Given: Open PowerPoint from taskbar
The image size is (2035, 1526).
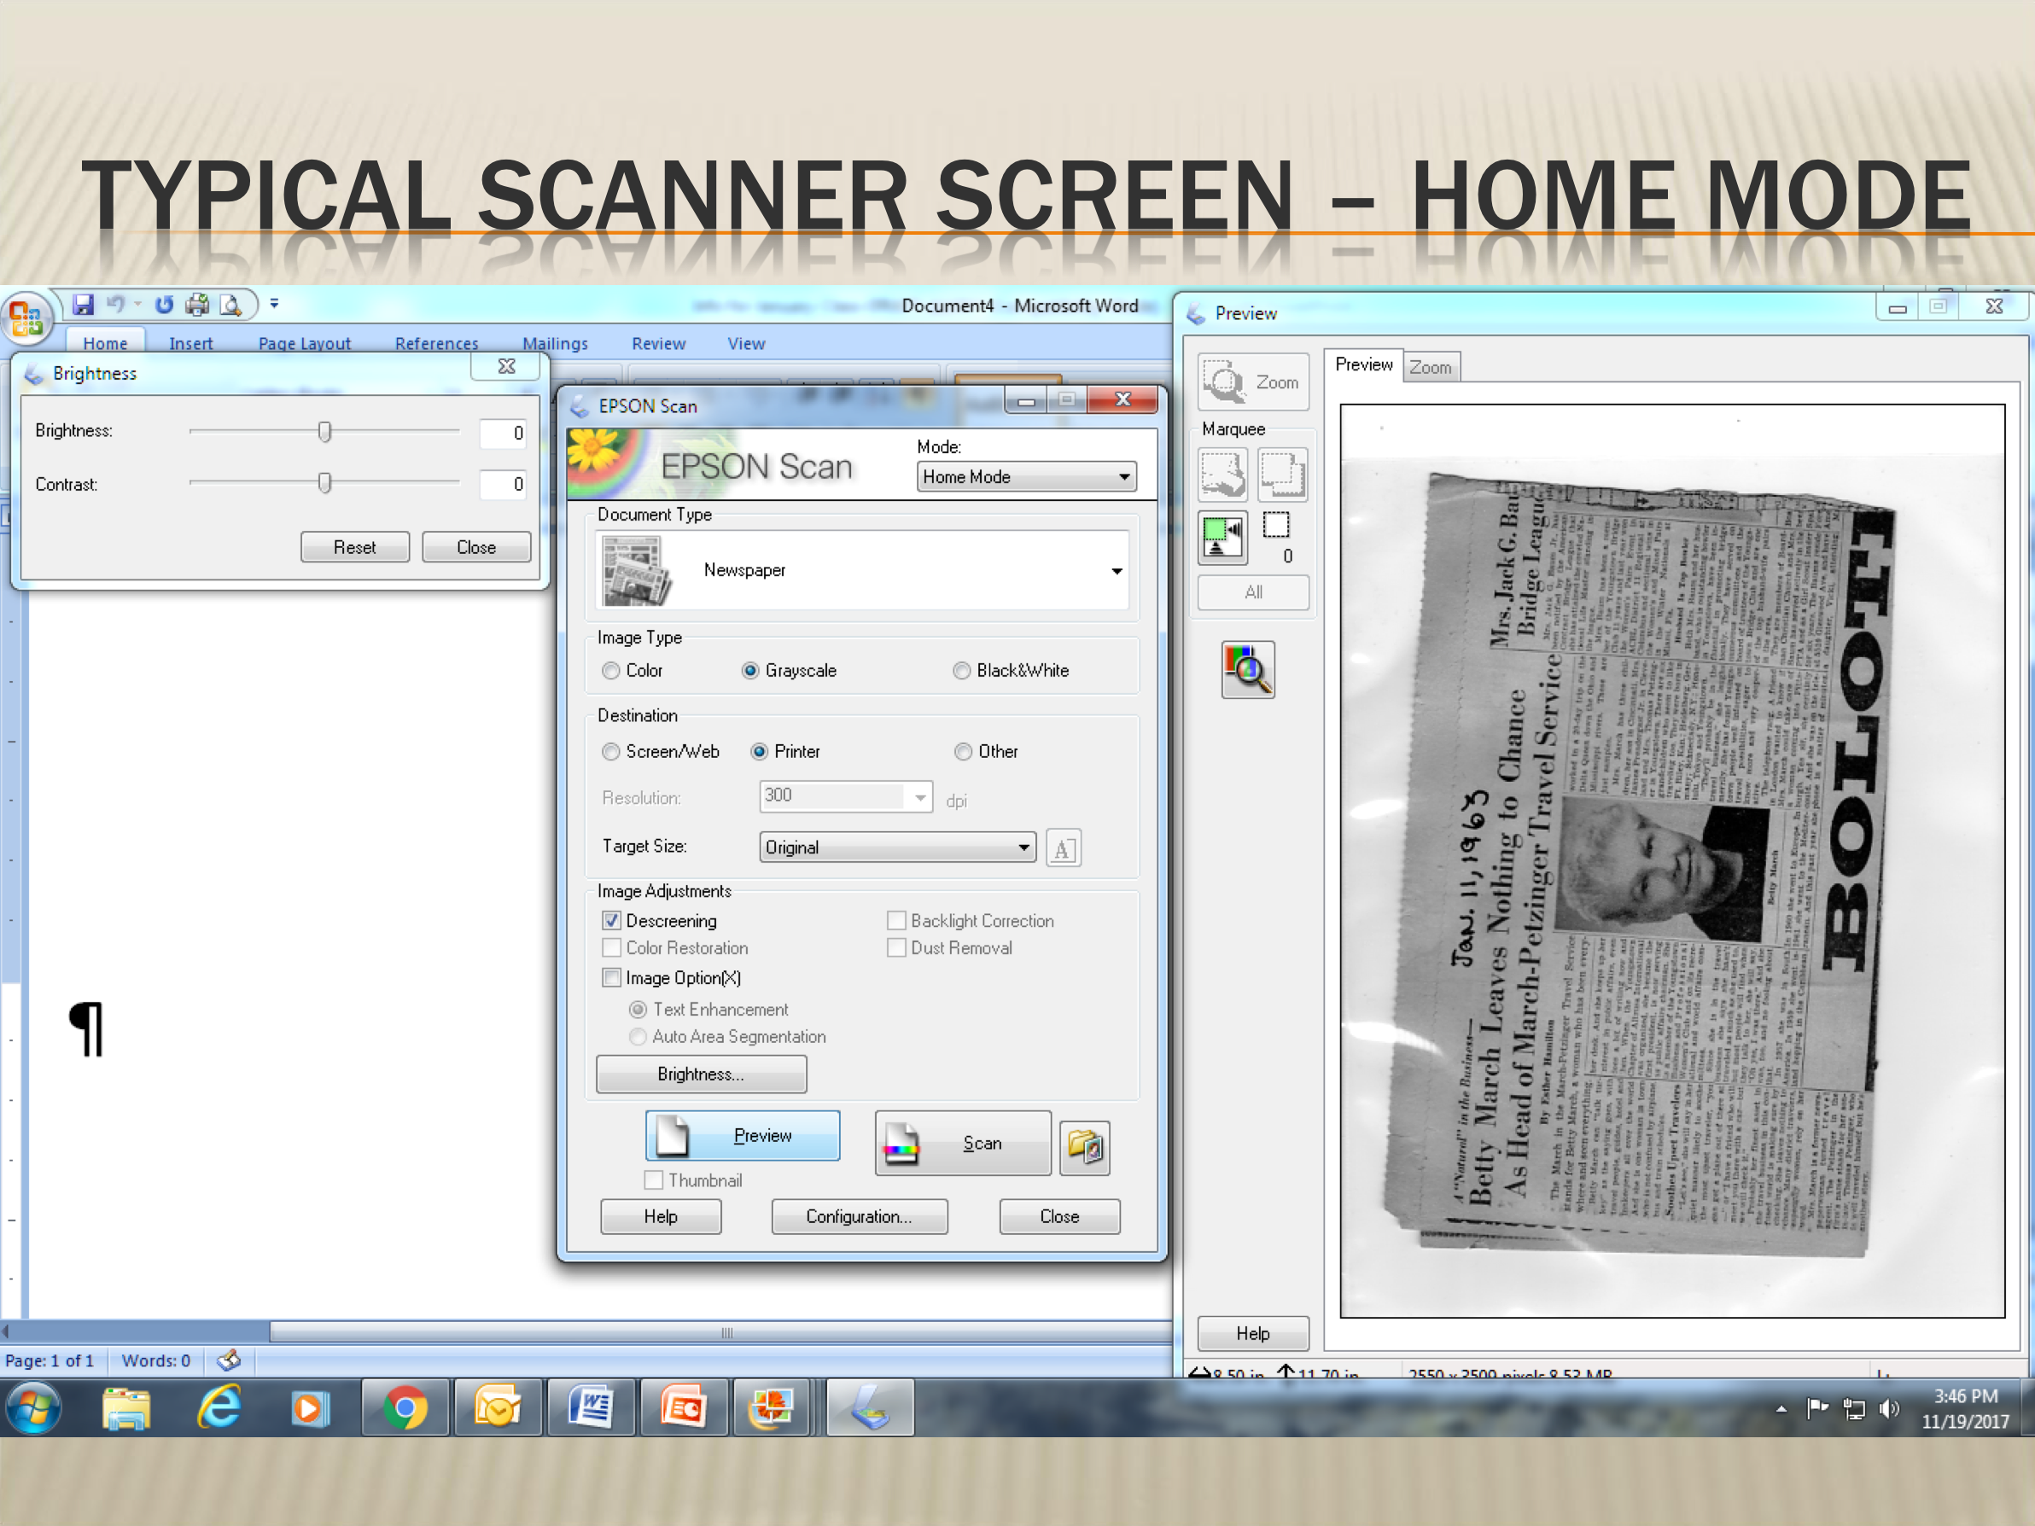Looking at the screenshot, I should (x=683, y=1408).
